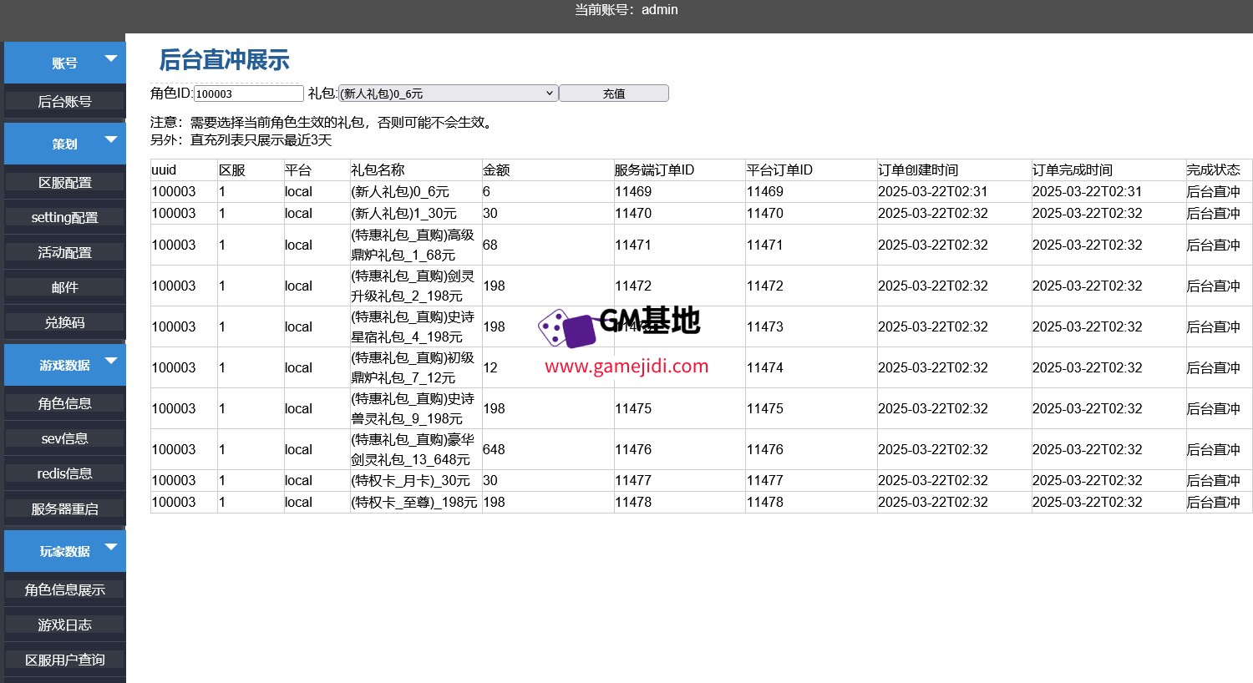
Task: Click the 礼包名称 column header
Action: [416, 170]
